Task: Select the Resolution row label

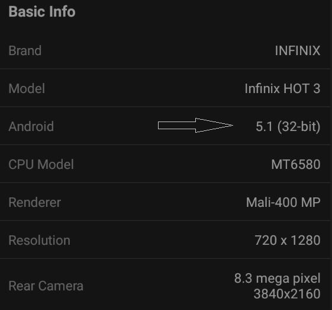Action: coord(40,240)
